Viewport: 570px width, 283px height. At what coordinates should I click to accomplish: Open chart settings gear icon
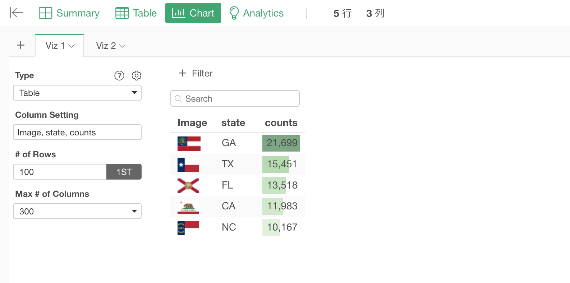(x=137, y=75)
